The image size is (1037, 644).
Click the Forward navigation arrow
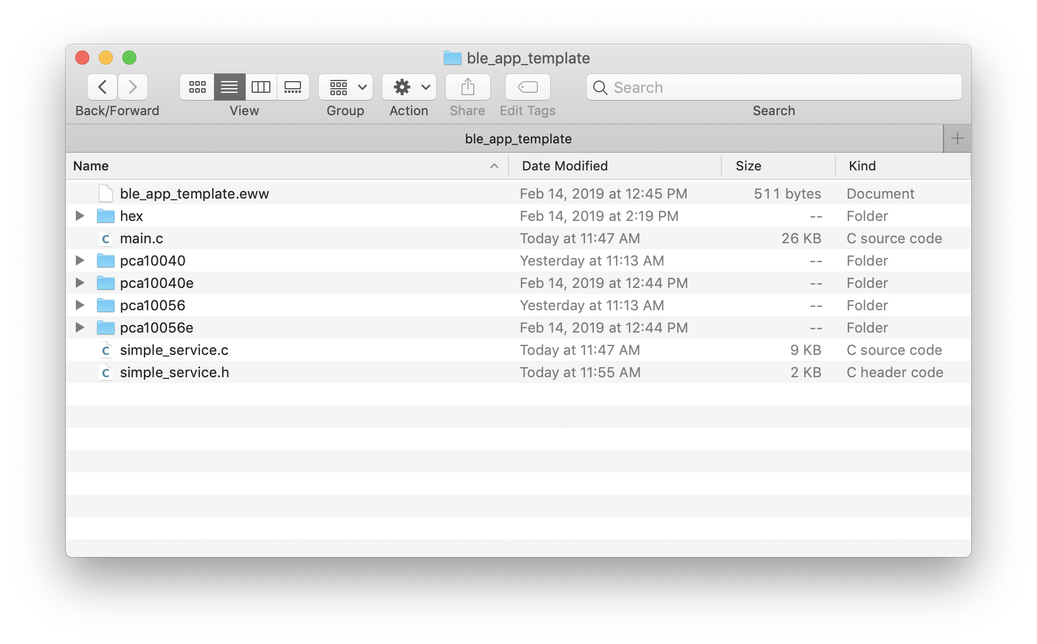[133, 88]
